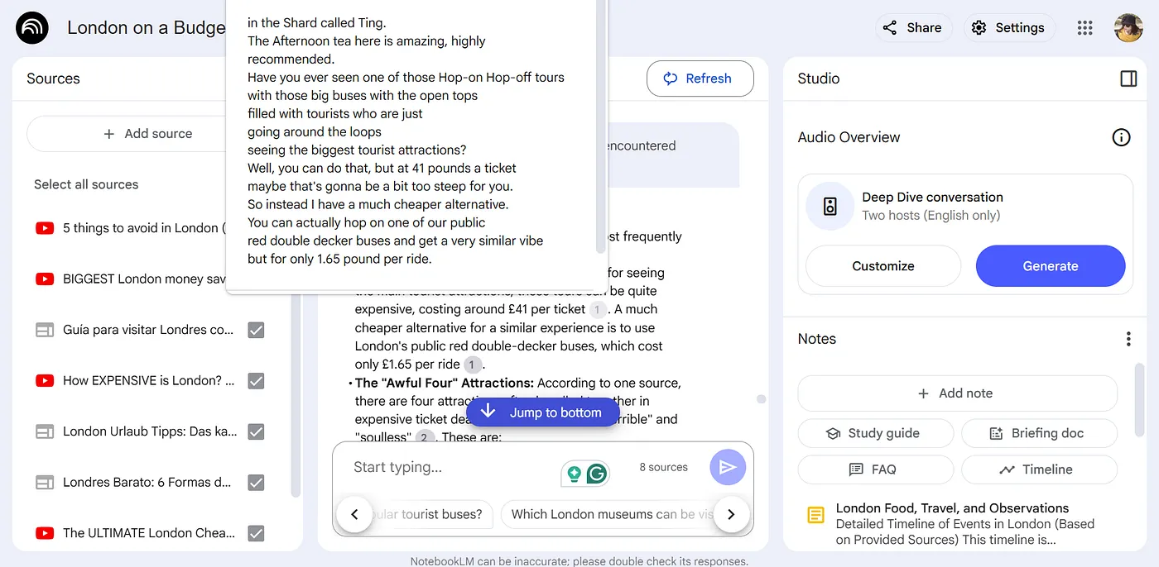Viewport: 1159px width, 567px height.
Task: Click YouTube icon of How EXPENSIVE is London
Action: click(x=45, y=381)
